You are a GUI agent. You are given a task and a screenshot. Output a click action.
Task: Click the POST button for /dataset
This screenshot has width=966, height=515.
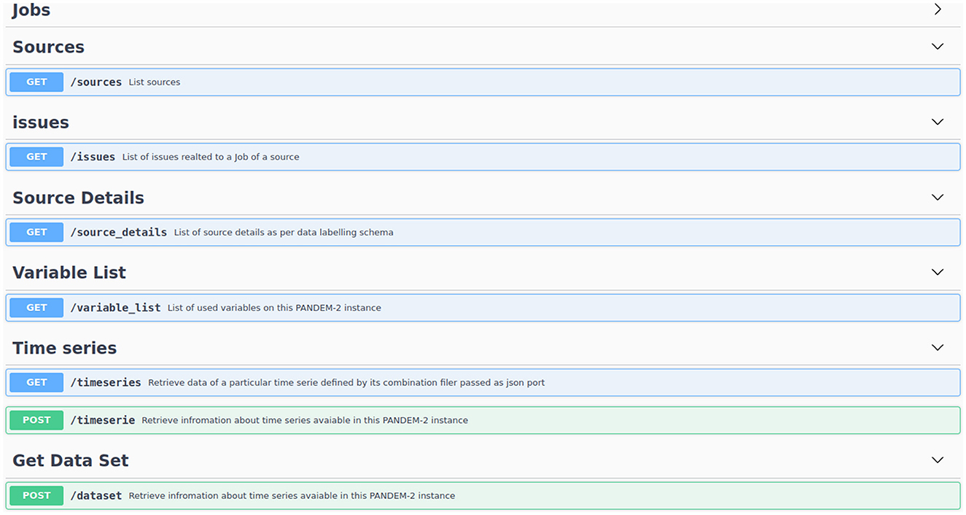coord(36,495)
